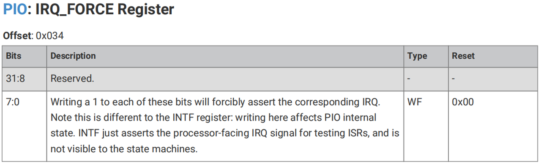The image size is (541, 164).
Task: Open the blue PIO link in heading
Action: (15, 9)
